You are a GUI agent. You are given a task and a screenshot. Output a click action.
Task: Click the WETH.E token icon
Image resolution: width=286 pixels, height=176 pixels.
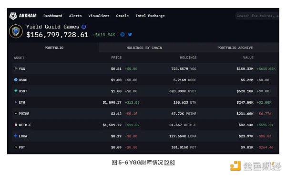[x=16, y=125]
